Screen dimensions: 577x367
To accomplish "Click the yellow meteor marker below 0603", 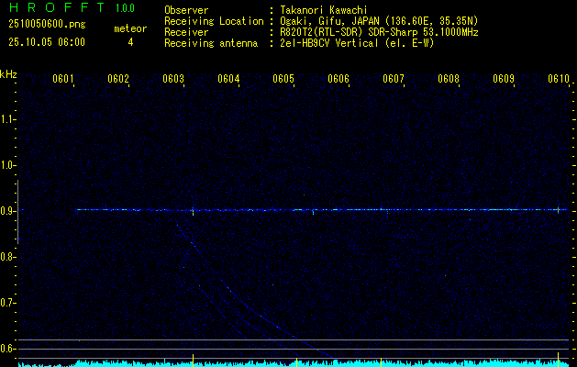I will pyautogui.click(x=193, y=360).
